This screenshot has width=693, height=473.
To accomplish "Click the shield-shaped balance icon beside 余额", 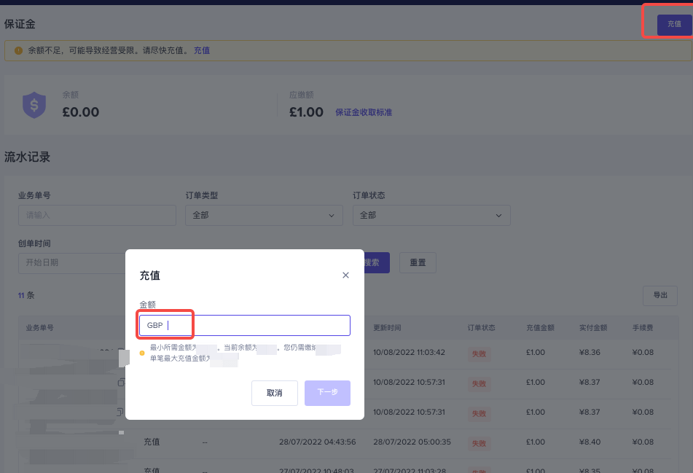I will pos(34,104).
